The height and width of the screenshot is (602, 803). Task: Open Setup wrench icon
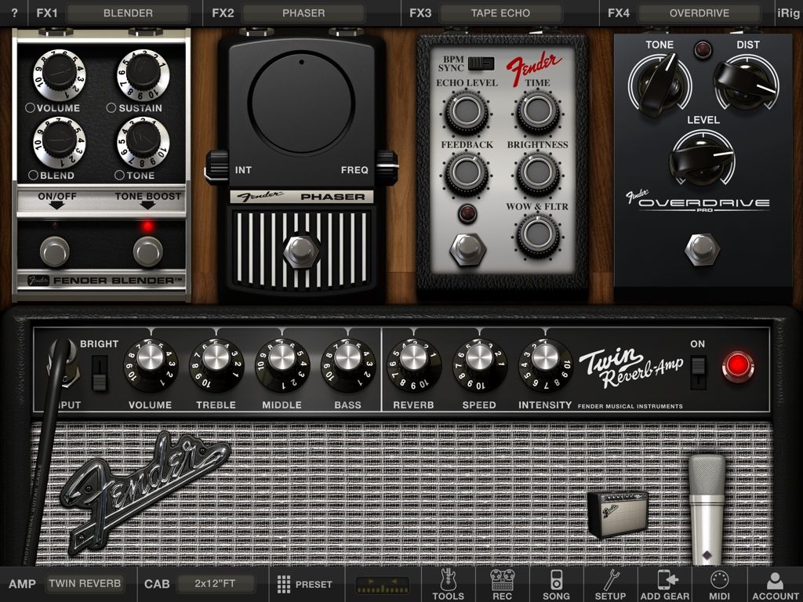tap(610, 584)
